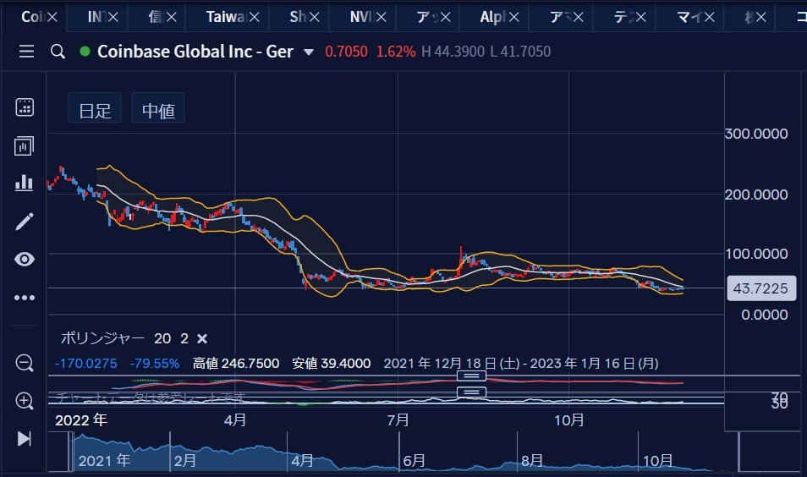Open the ボリンジャー 20 2 indicator settings

click(124, 338)
